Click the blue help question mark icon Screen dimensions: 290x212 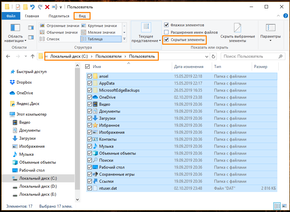[x=285, y=16]
